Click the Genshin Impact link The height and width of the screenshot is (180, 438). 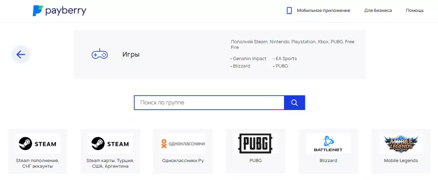point(249,59)
